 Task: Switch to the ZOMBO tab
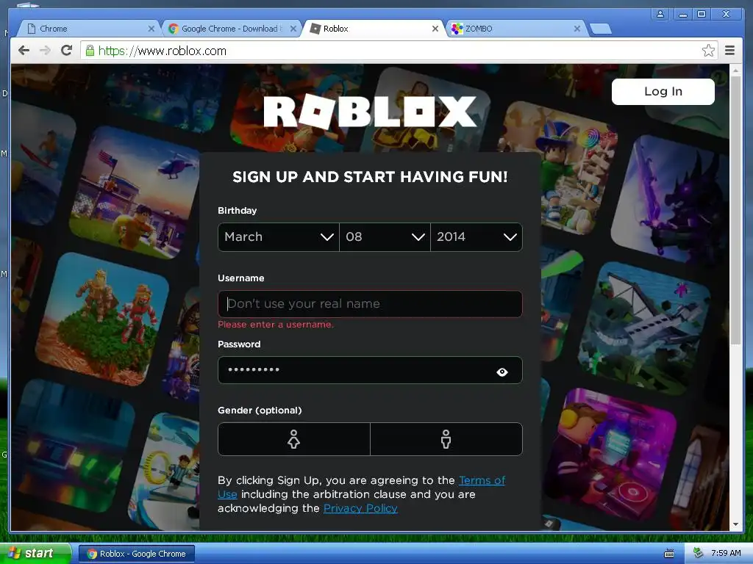516,29
